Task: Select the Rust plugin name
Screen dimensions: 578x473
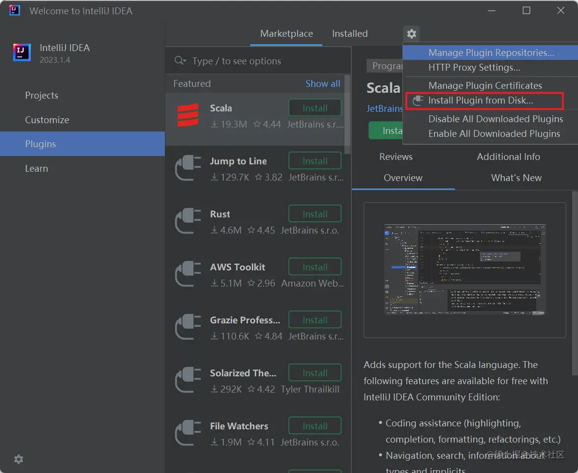Action: coord(220,214)
